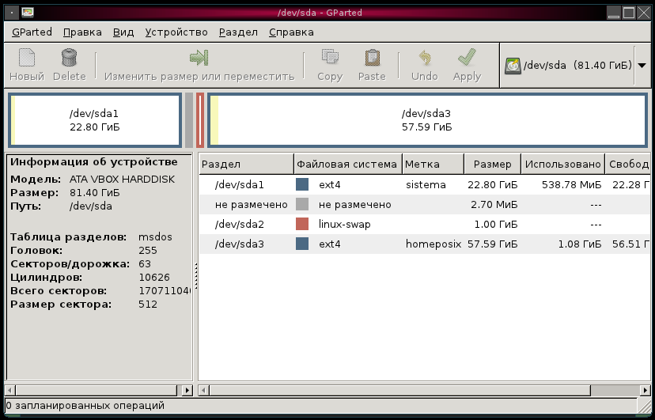Select the /dev/sda3 block in disk map
Image resolution: width=655 pixels, height=420 pixels.
tap(427, 120)
